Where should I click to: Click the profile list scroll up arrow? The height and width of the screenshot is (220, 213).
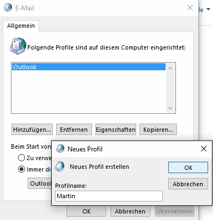(x=170, y=68)
